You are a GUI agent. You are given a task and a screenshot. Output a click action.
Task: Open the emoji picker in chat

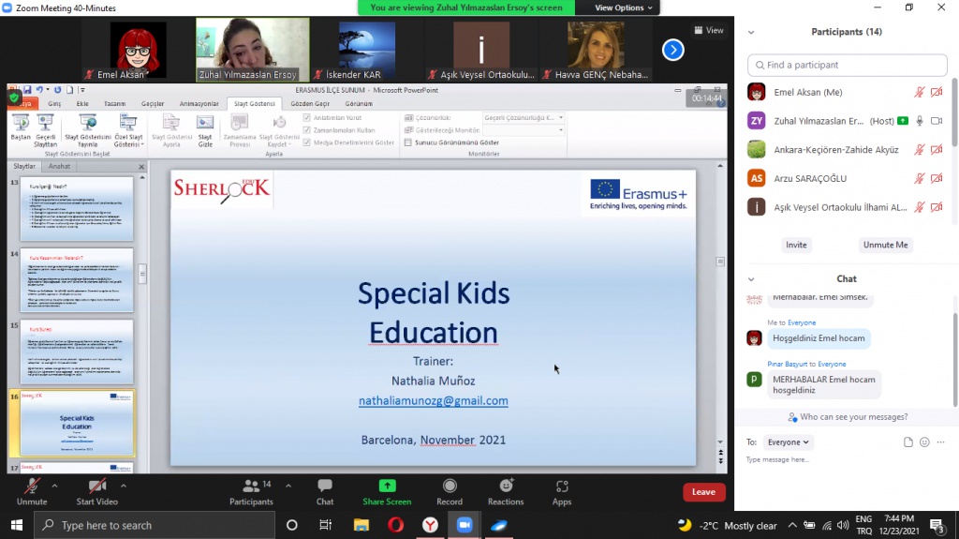[924, 442]
